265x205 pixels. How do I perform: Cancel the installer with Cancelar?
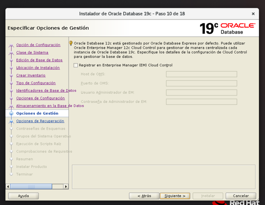[241, 196]
